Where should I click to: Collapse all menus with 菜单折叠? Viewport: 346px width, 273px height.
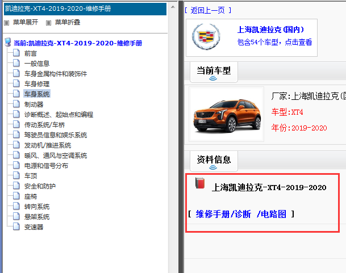68,22
